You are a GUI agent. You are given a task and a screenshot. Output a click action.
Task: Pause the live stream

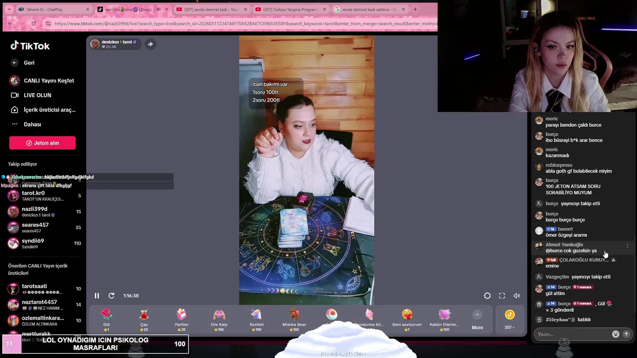(x=97, y=295)
